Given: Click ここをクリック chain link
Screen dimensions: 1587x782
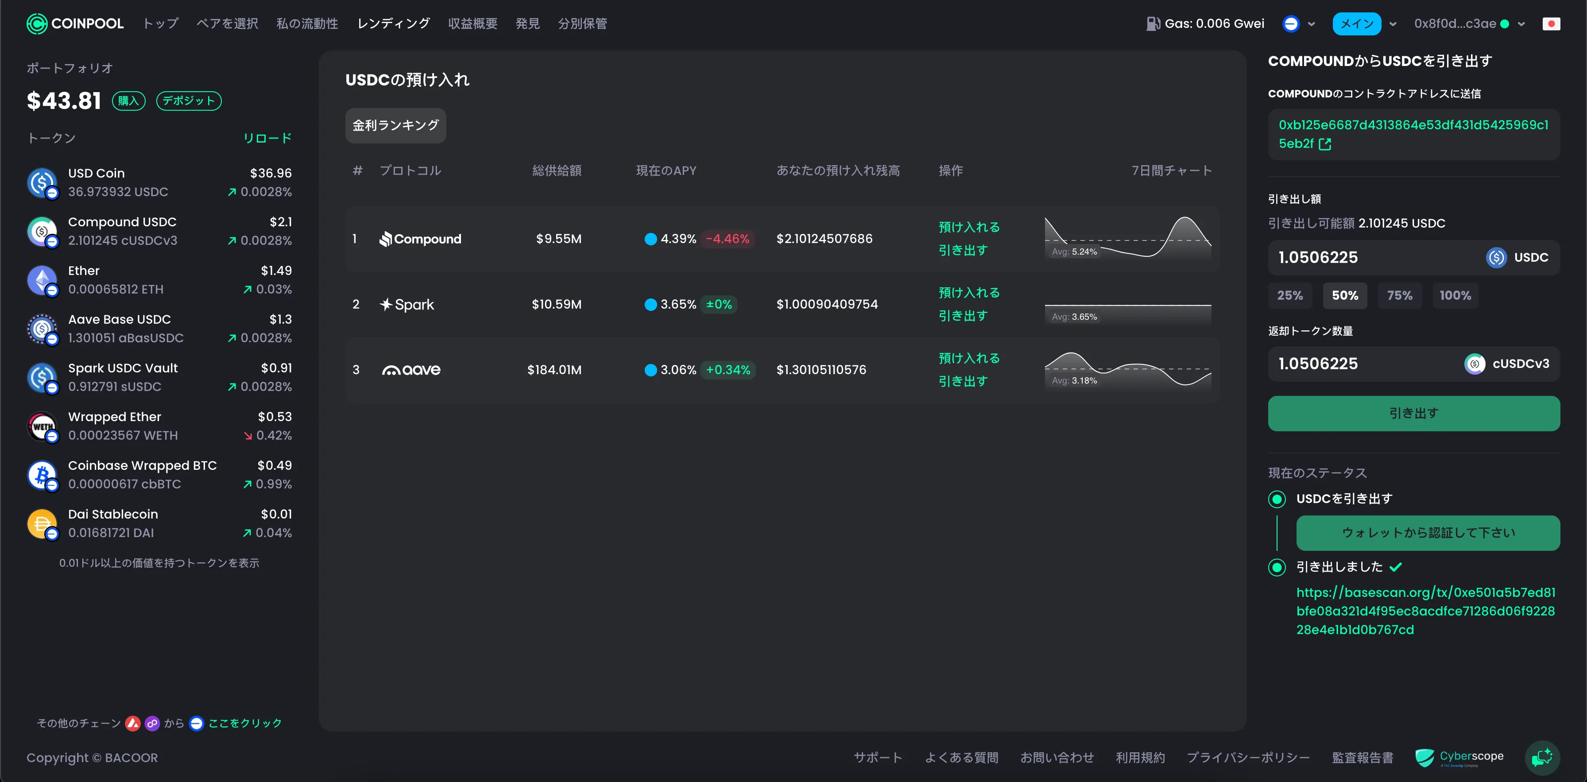Looking at the screenshot, I should [x=244, y=724].
